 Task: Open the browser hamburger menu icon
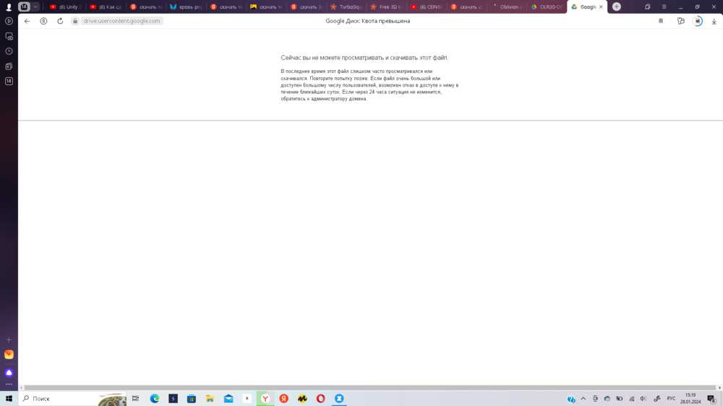pyautogui.click(x=664, y=7)
